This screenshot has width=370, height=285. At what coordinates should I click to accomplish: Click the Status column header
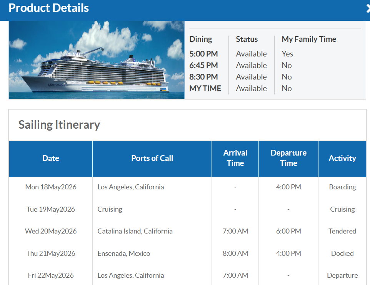point(247,39)
